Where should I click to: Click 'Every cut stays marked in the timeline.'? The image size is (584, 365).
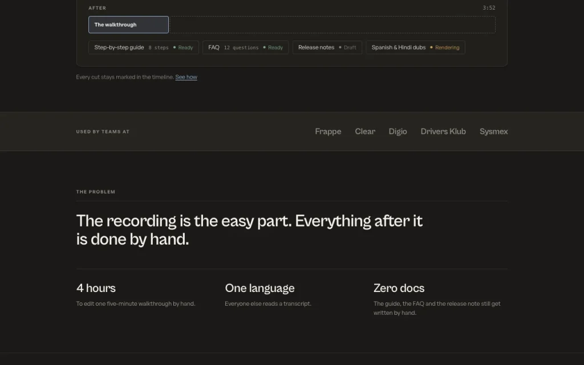pos(125,77)
